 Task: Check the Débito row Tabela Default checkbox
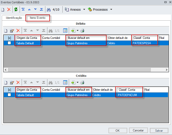click(9, 43)
